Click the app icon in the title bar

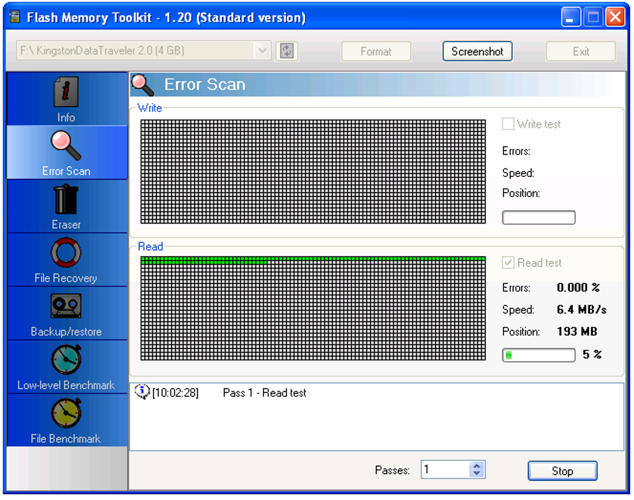point(15,17)
